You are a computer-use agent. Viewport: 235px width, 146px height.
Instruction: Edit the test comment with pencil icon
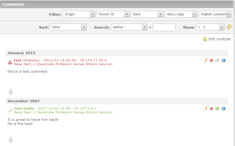point(206,60)
